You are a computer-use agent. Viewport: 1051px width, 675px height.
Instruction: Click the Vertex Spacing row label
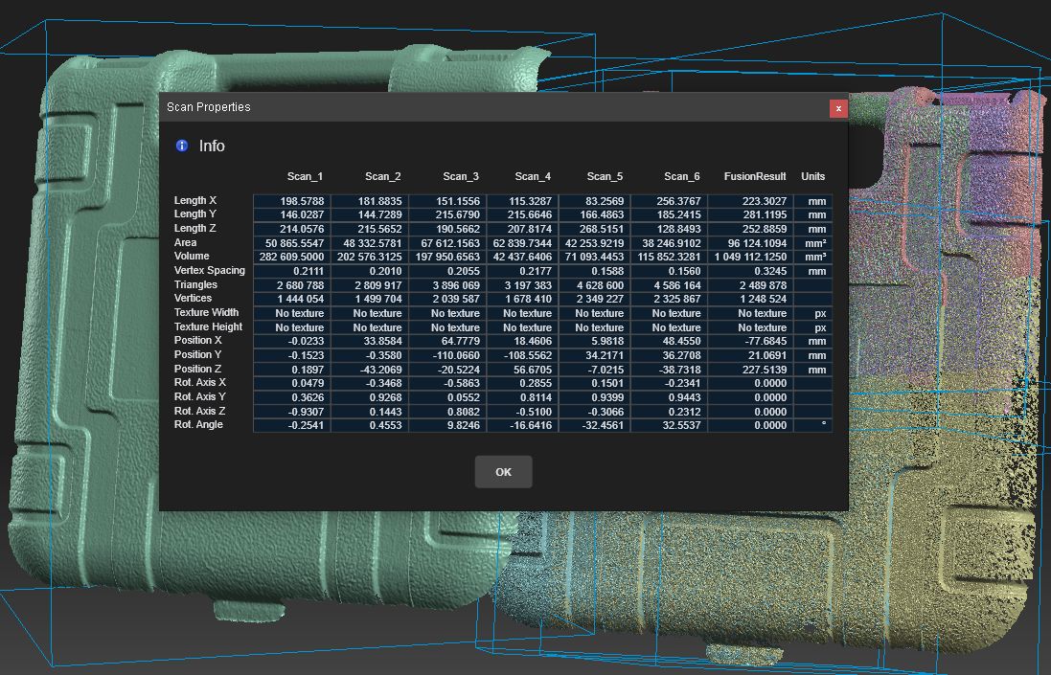pos(209,270)
